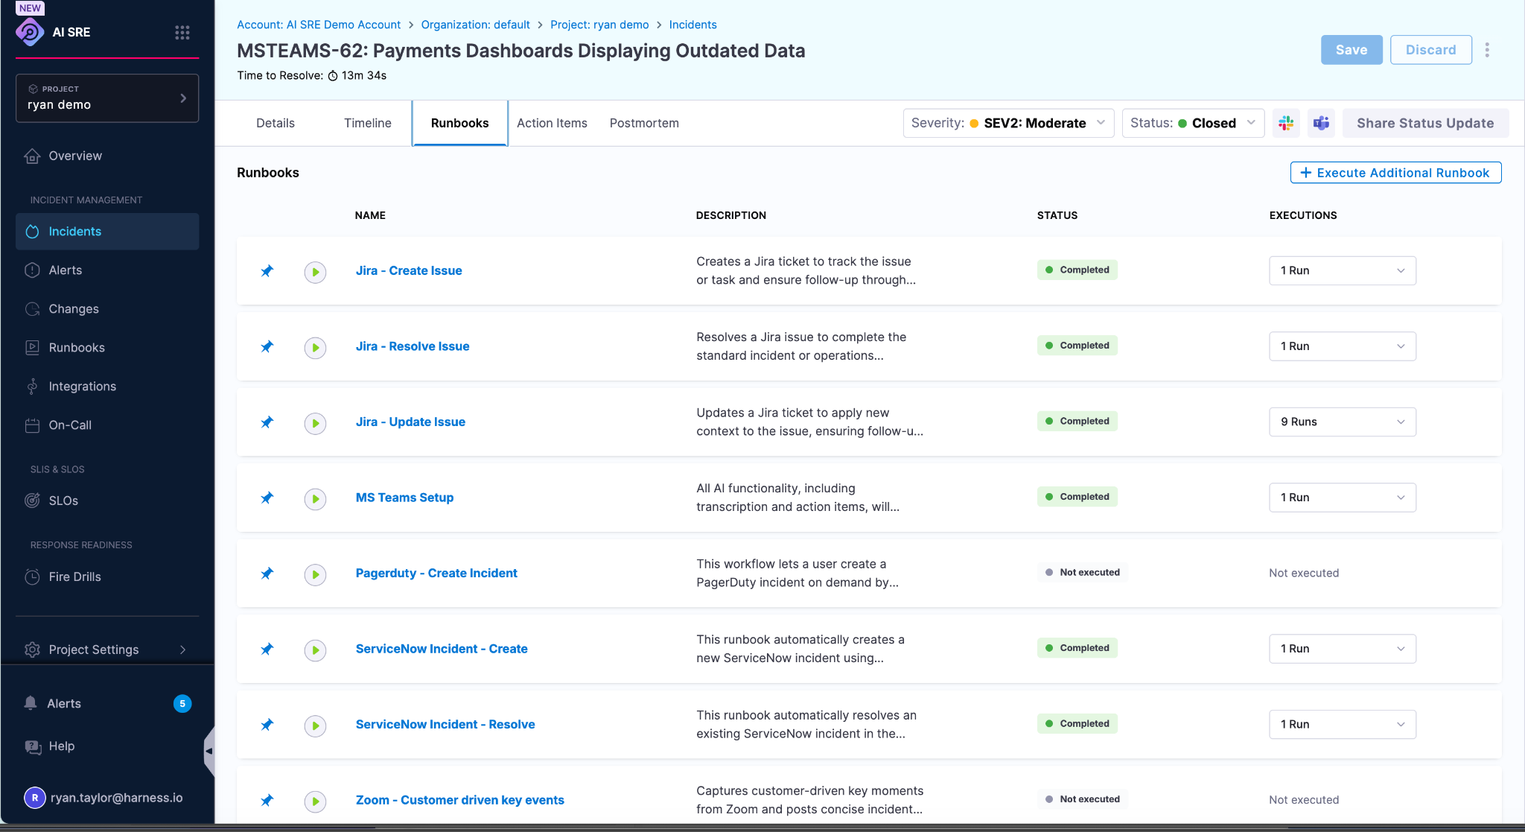Open the Zoom - Customer driven key events link
Viewport: 1525px width, 832px height.
pos(460,800)
